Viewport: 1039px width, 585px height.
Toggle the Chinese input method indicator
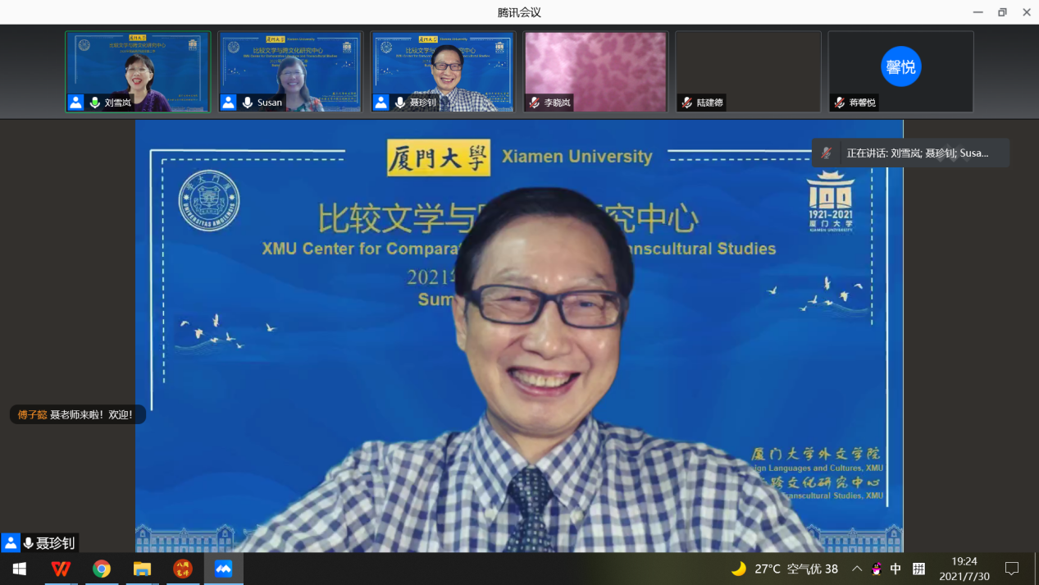[x=895, y=569]
